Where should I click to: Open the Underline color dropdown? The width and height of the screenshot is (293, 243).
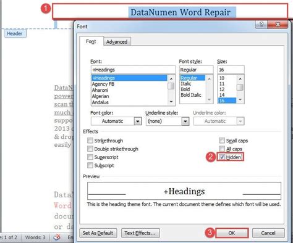pyautogui.click(x=240, y=121)
